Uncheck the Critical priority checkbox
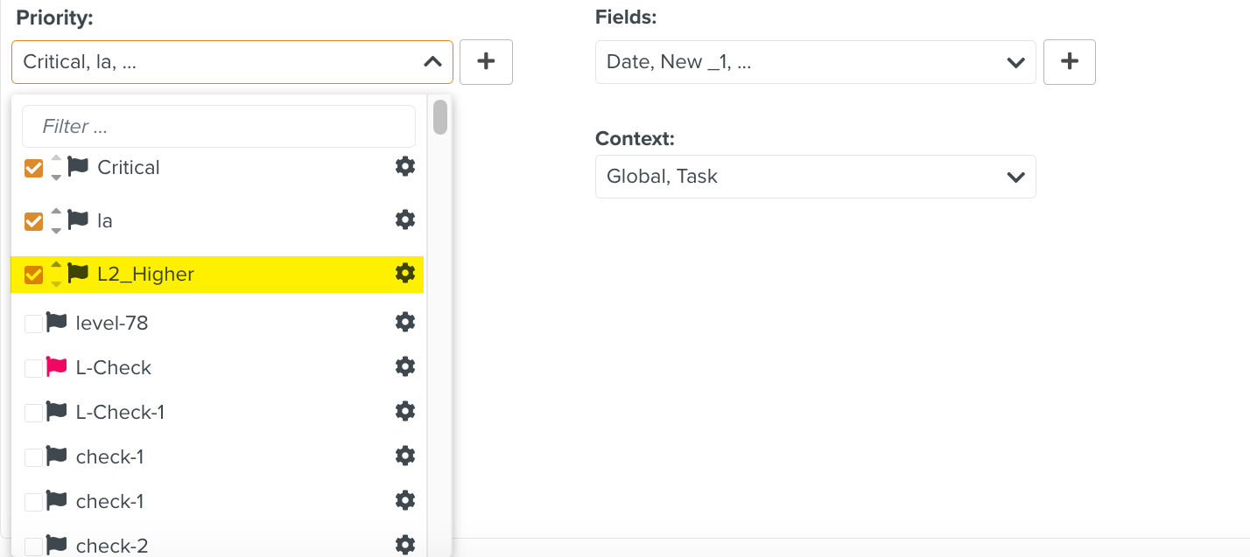 [x=33, y=168]
